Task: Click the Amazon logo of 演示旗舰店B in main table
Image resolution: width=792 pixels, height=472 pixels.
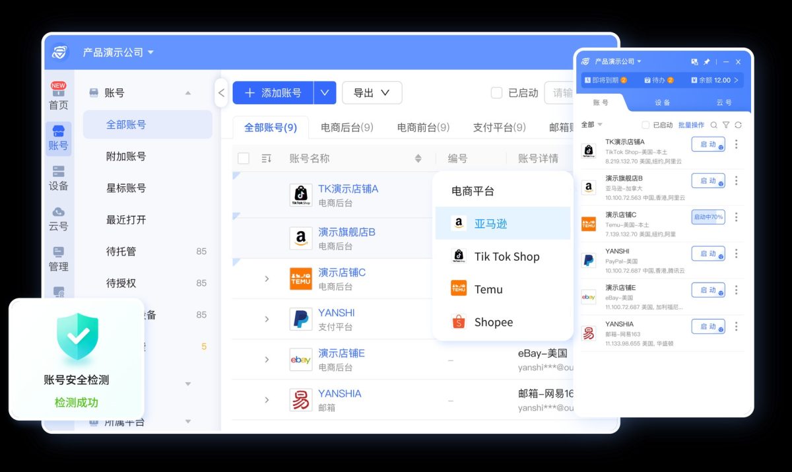Action: 301,238
